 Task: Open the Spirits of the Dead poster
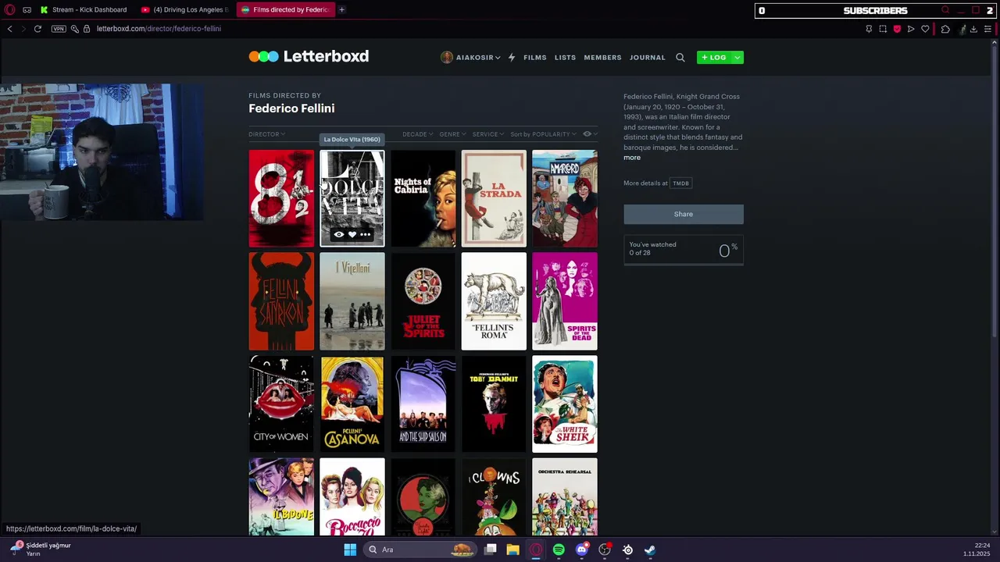[x=564, y=301]
